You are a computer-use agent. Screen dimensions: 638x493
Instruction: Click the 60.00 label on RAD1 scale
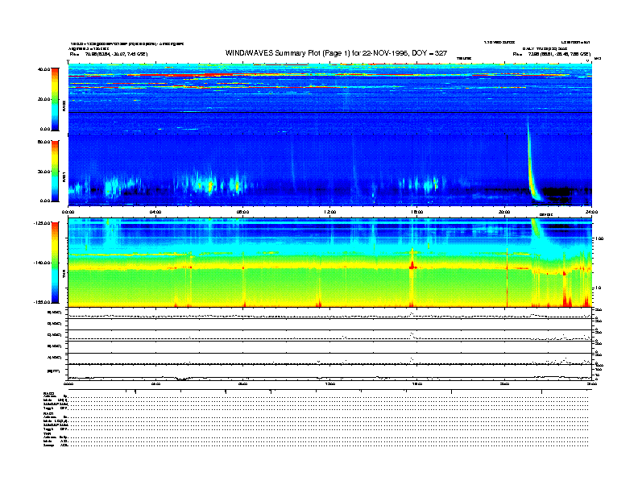(x=43, y=142)
